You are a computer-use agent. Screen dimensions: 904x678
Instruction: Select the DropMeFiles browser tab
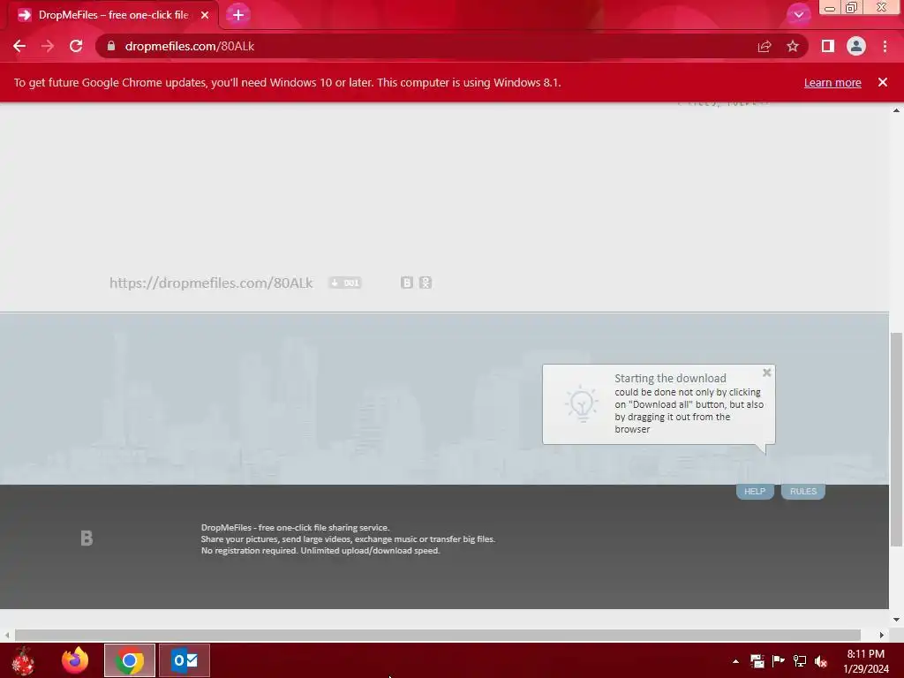click(113, 15)
